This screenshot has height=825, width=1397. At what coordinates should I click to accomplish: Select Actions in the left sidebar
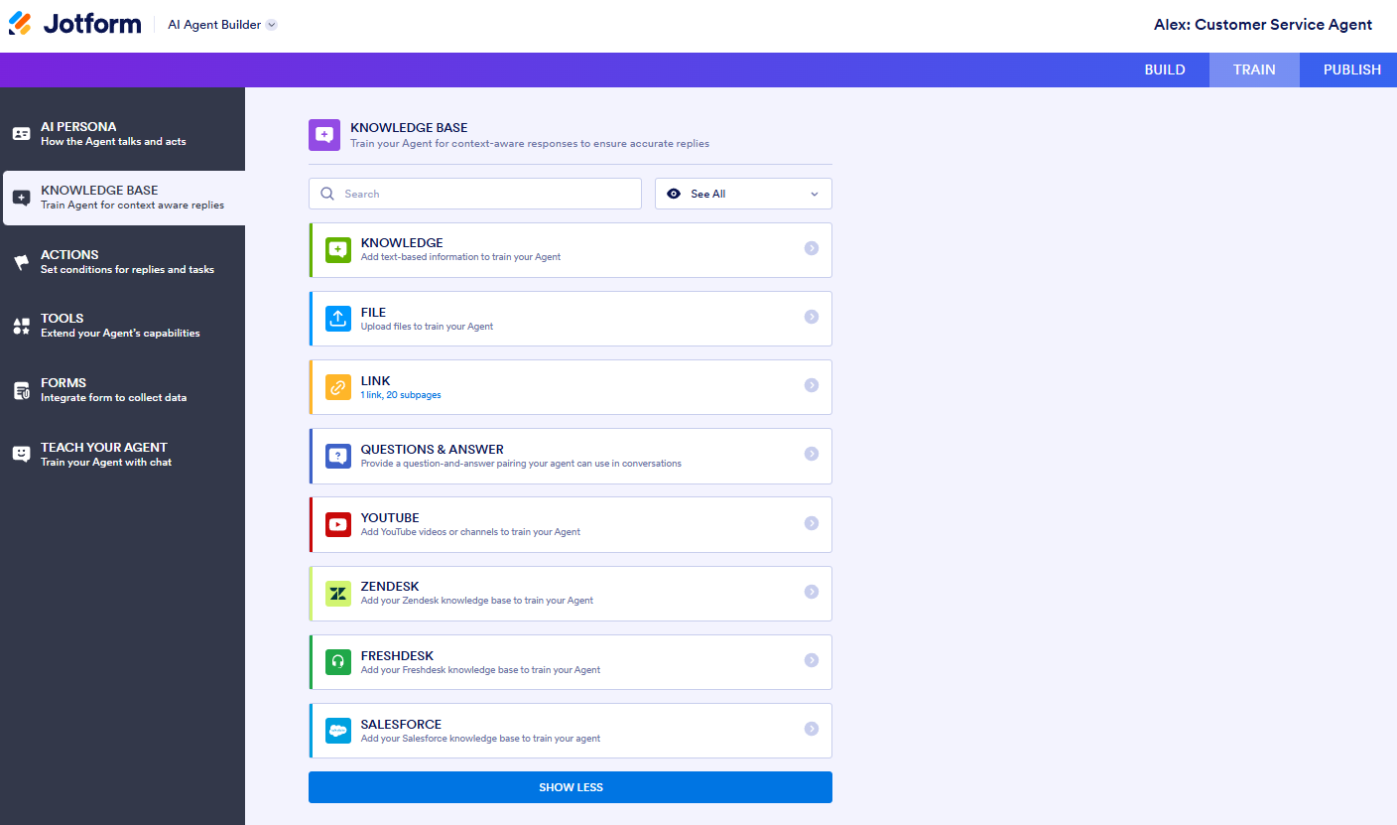(x=109, y=261)
